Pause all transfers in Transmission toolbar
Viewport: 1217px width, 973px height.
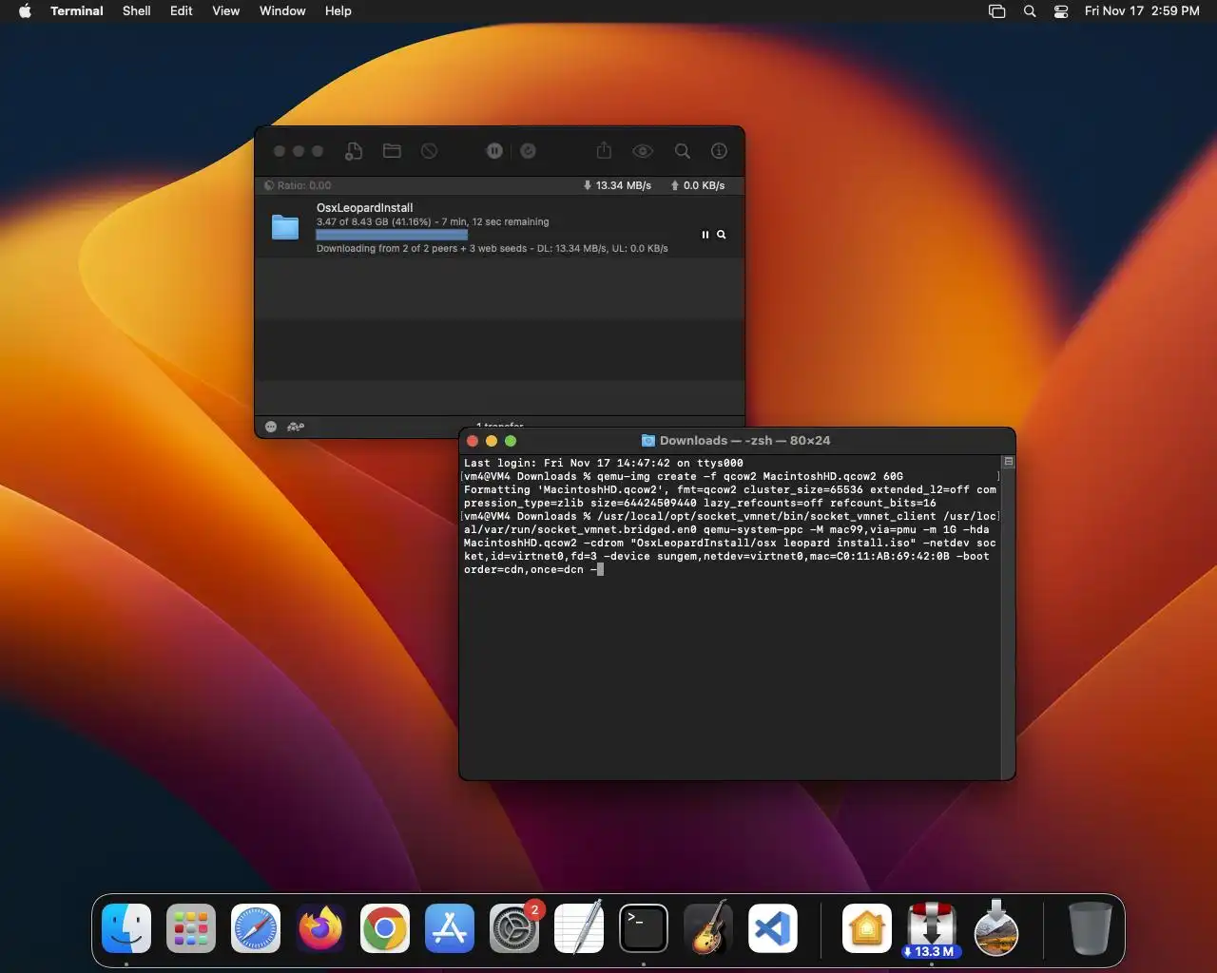click(x=494, y=151)
